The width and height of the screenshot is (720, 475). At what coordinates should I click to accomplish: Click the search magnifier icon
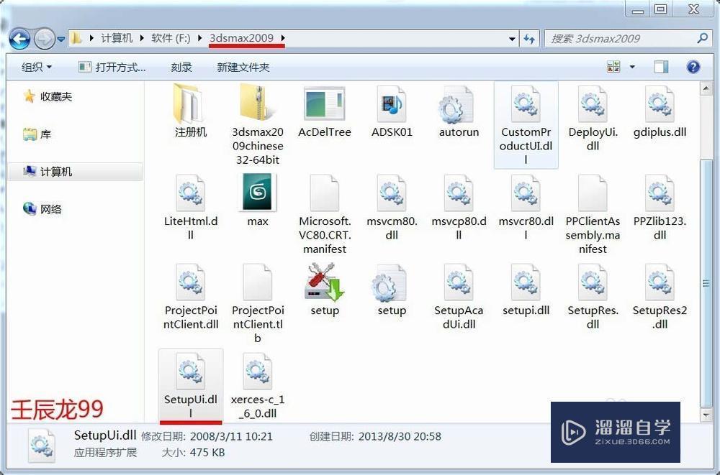click(x=702, y=39)
